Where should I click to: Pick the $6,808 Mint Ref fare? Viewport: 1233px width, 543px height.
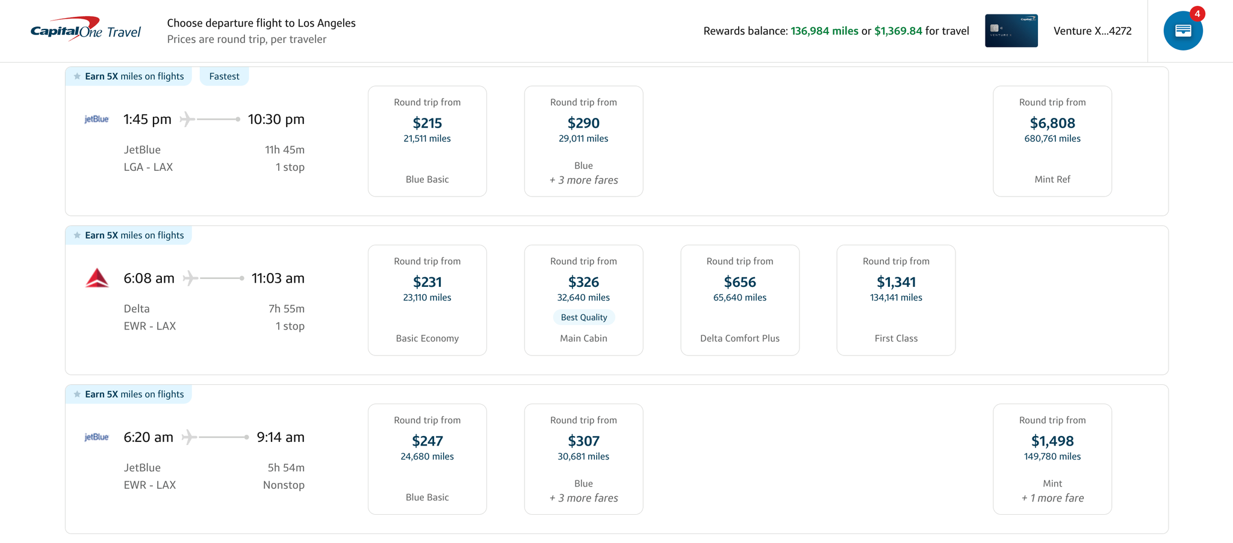tap(1052, 141)
